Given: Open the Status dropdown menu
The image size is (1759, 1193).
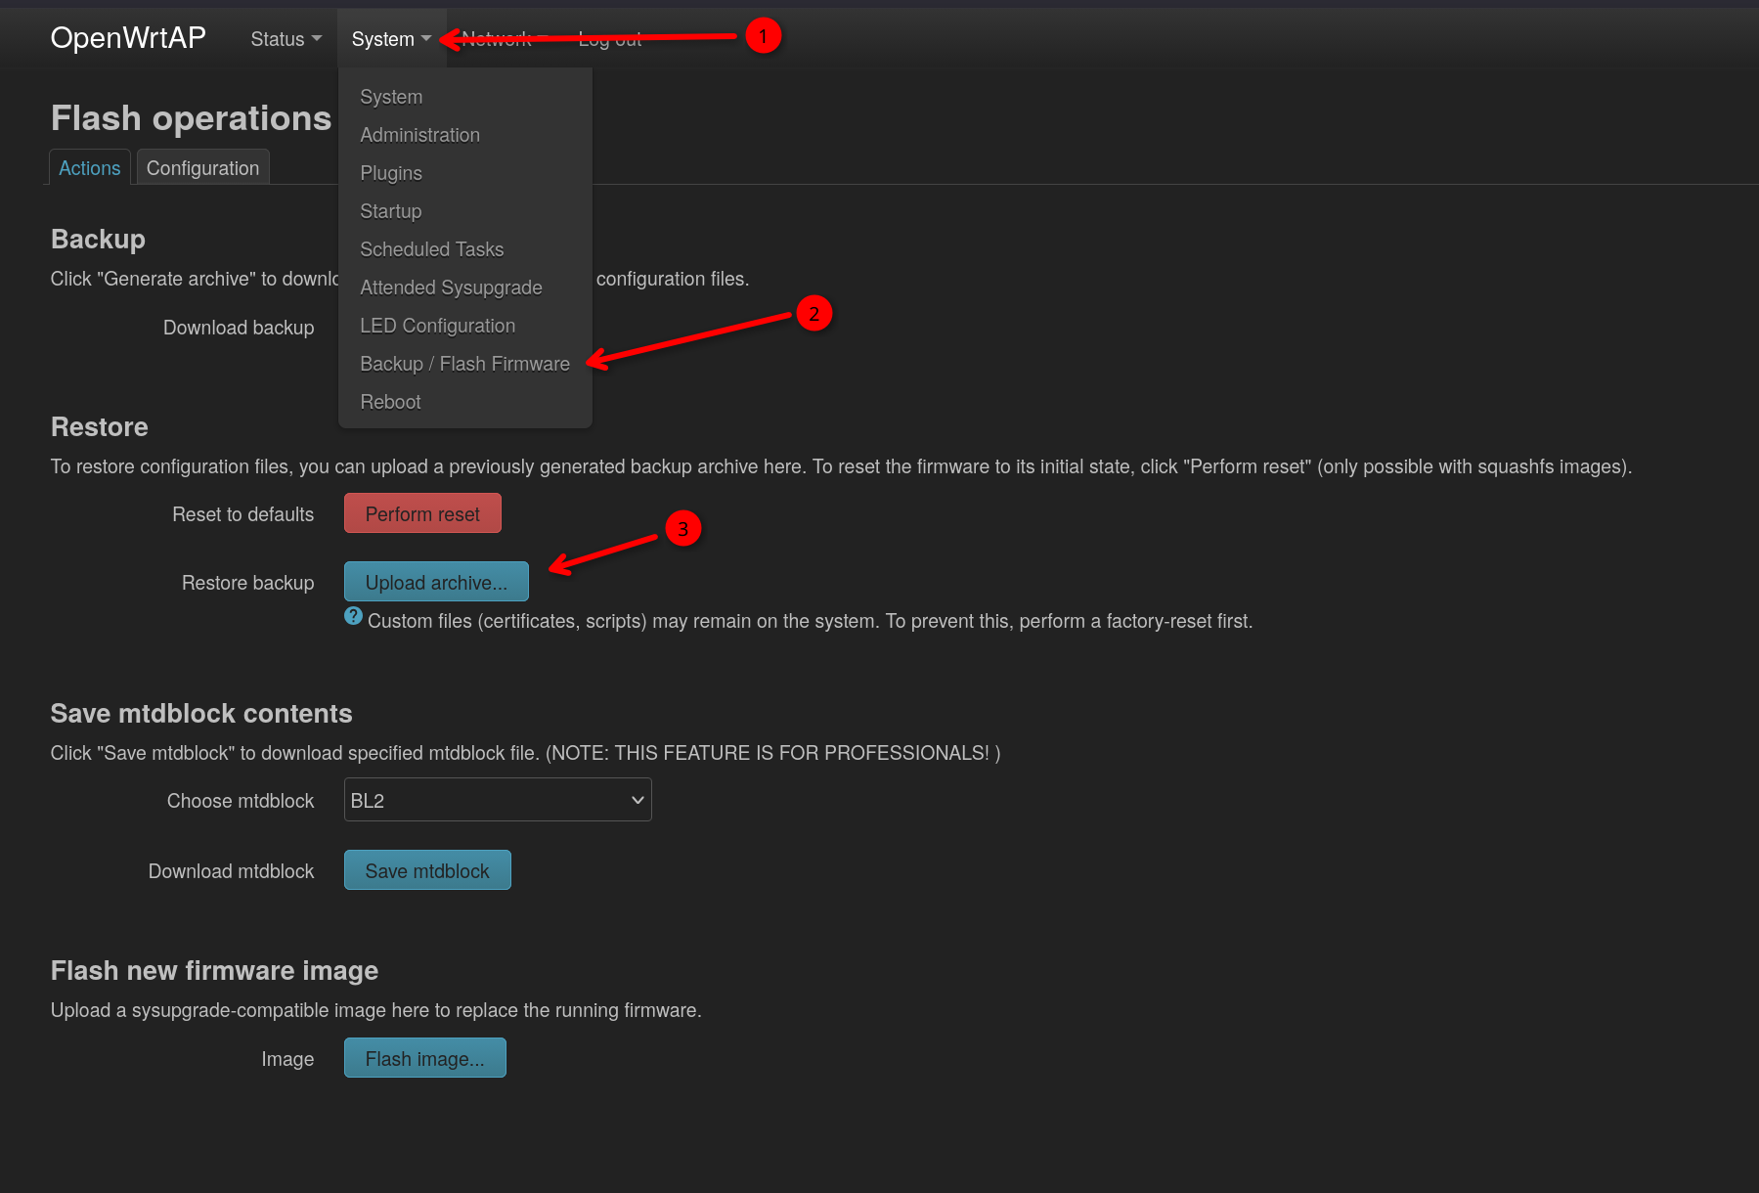Looking at the screenshot, I should pos(286,39).
